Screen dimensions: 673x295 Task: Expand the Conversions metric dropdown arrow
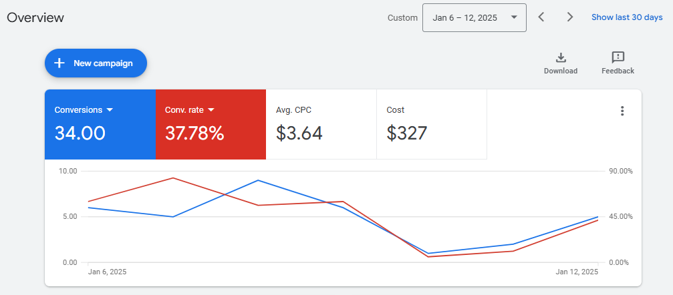tap(110, 110)
